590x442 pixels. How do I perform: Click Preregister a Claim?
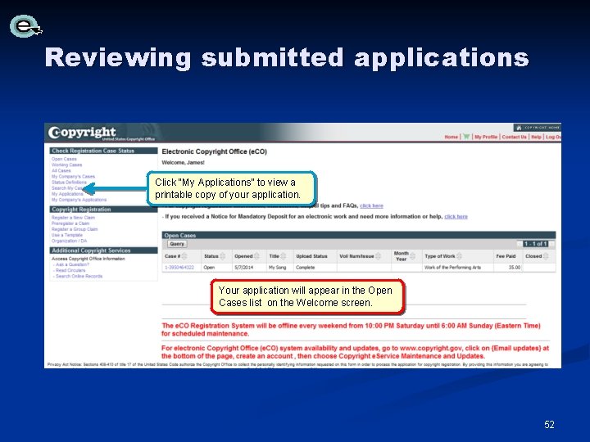(70, 223)
